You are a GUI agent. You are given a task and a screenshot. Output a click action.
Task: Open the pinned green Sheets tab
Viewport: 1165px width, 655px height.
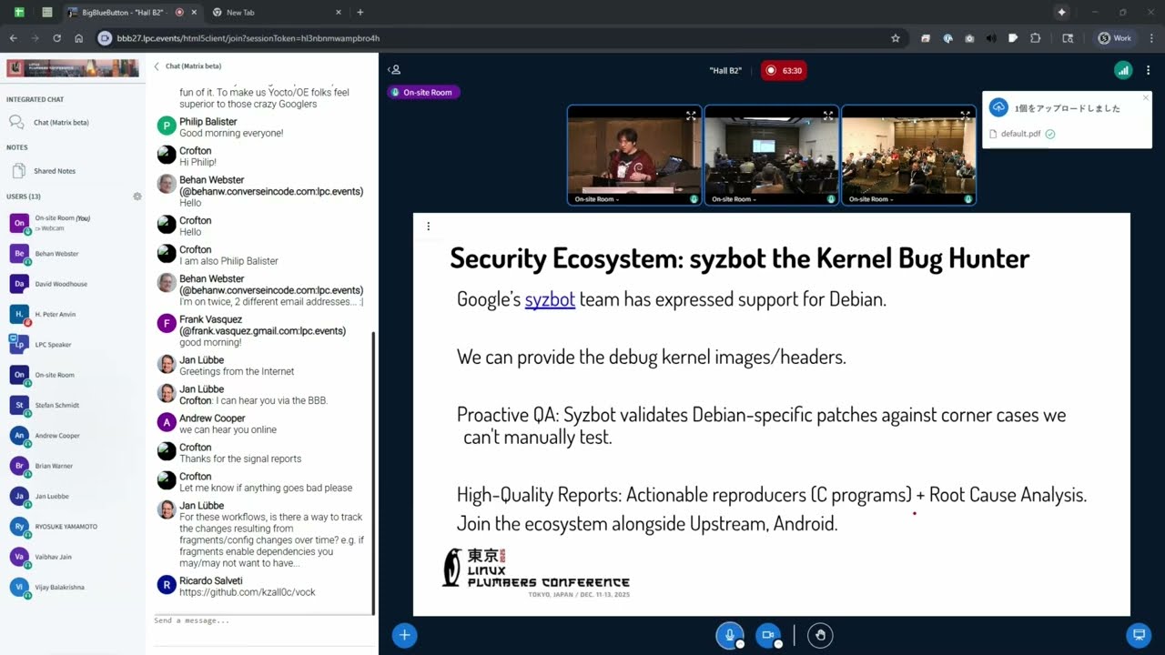(x=19, y=13)
